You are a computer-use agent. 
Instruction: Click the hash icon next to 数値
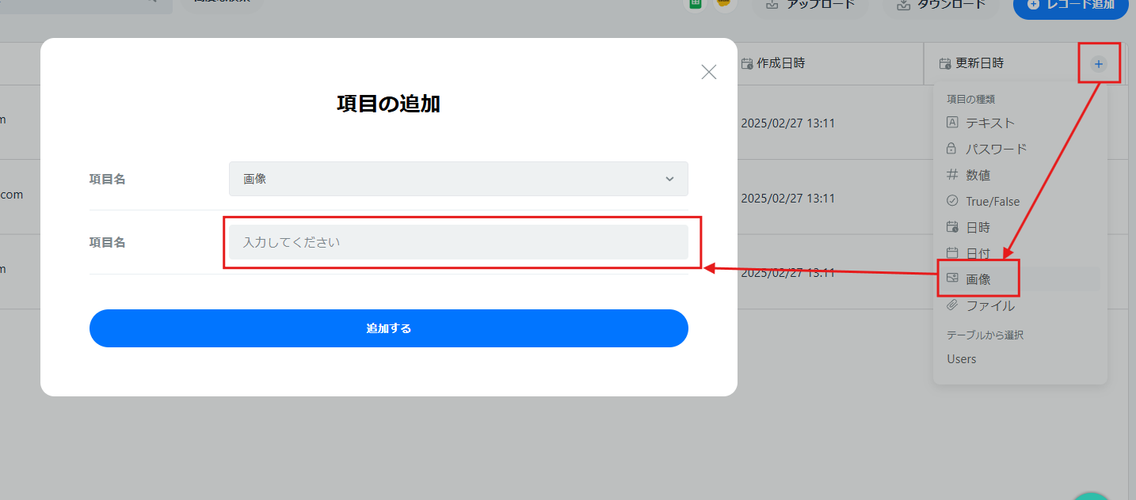(952, 175)
